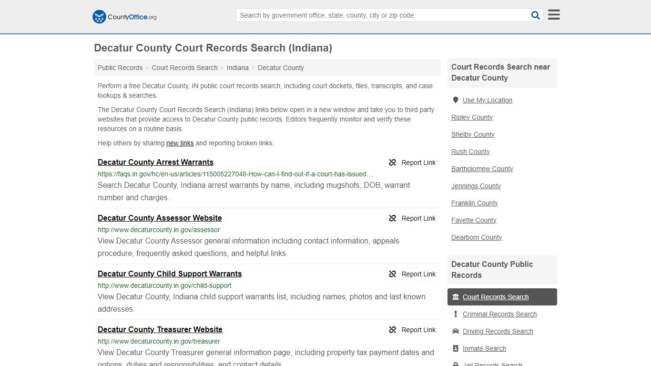
Task: Open Jennings County records
Action: pyautogui.click(x=476, y=186)
